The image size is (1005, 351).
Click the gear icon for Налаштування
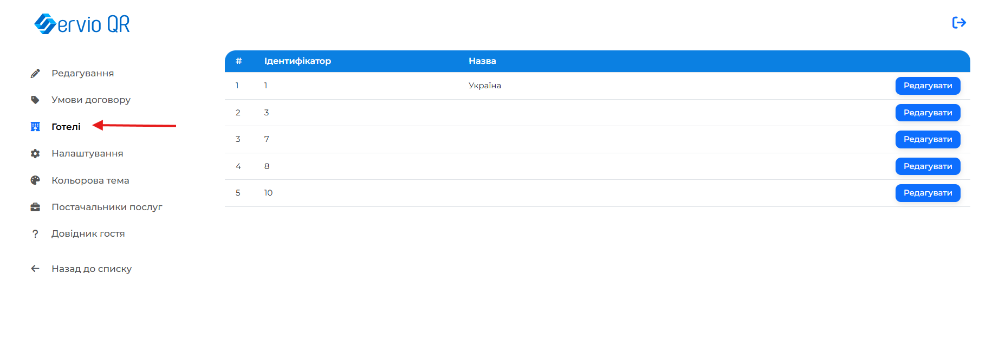click(x=35, y=154)
